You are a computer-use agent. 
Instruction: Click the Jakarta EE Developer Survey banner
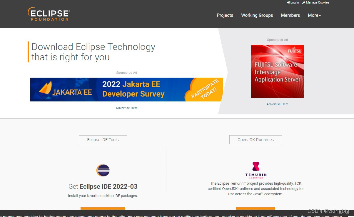pos(127,89)
